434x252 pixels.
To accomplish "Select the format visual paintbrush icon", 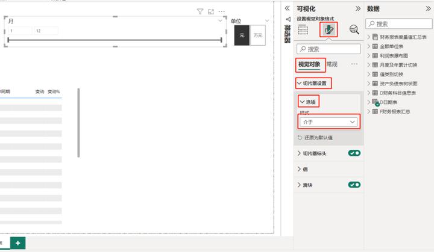I will 329,29.
